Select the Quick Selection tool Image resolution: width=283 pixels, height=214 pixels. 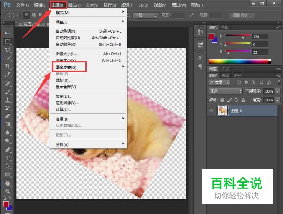coord(8,58)
